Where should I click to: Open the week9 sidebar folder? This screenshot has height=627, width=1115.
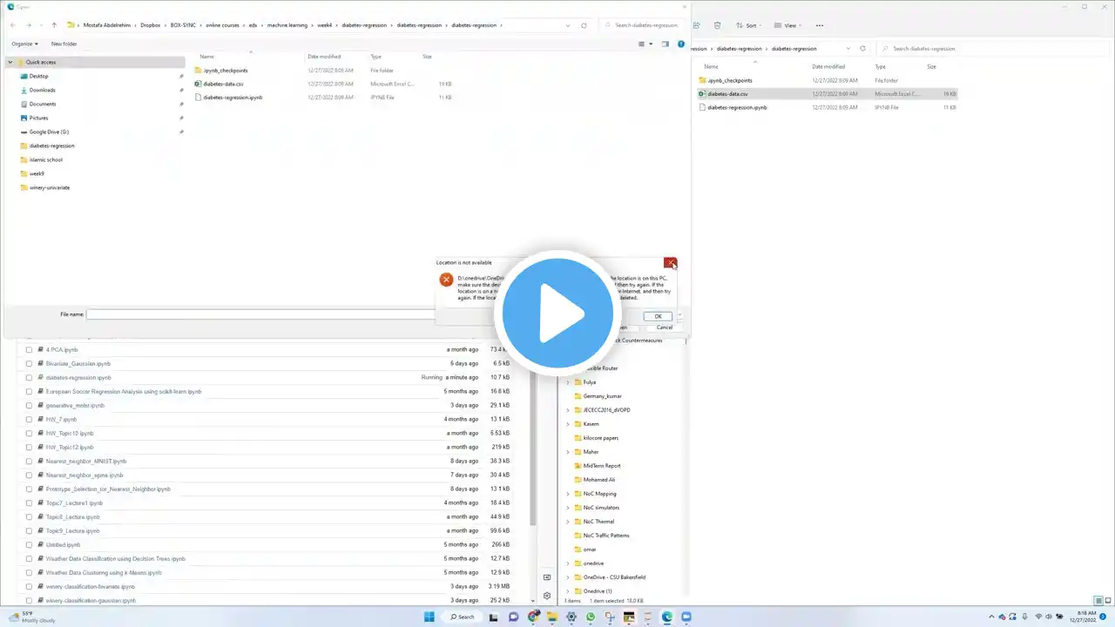tap(37, 173)
